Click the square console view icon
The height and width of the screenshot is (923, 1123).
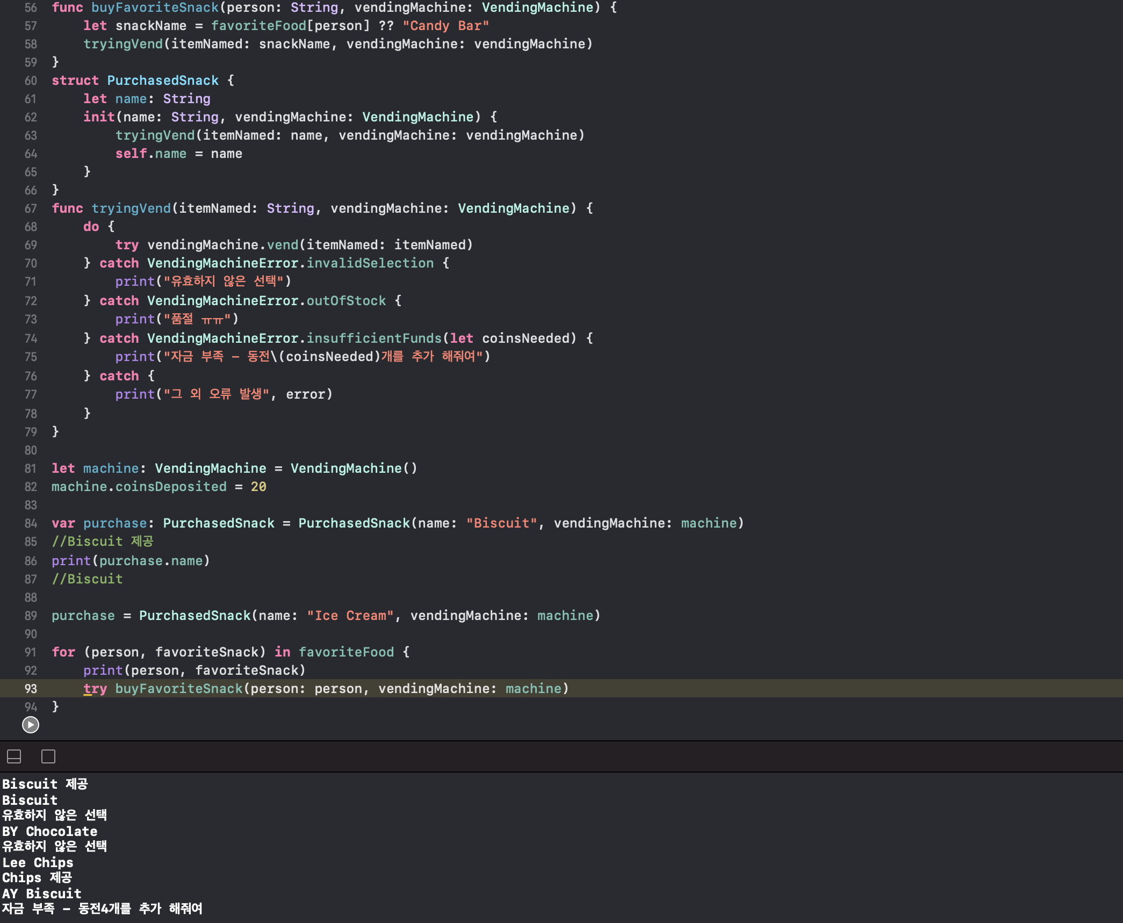48,756
